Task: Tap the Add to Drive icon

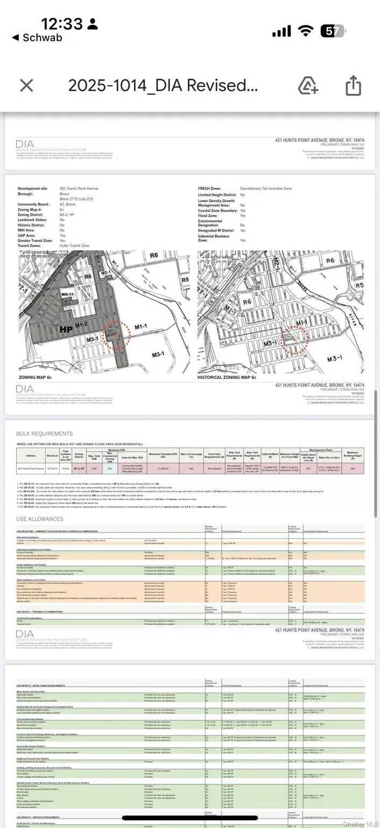Action: 308,85
